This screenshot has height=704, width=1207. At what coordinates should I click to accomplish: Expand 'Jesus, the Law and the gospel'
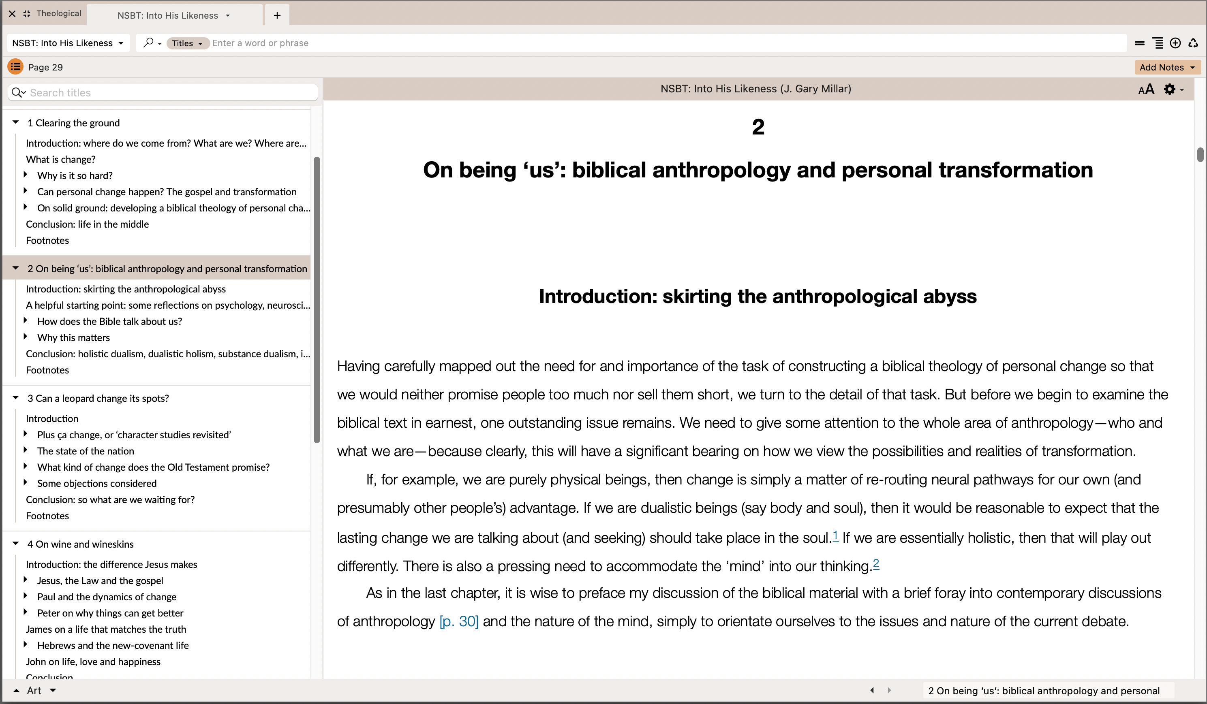pos(26,580)
